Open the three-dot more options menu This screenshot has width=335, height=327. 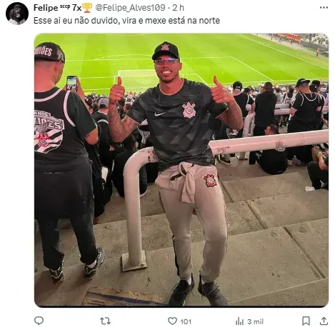[x=324, y=8]
